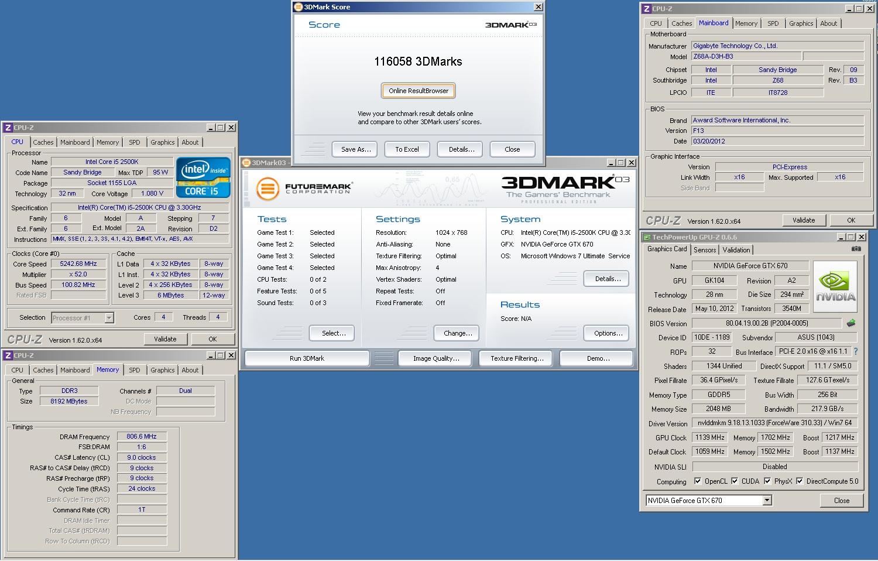The height and width of the screenshot is (561, 878).
Task: Click the TechPowerUp GPU-Z title bar icon
Action: 647,237
